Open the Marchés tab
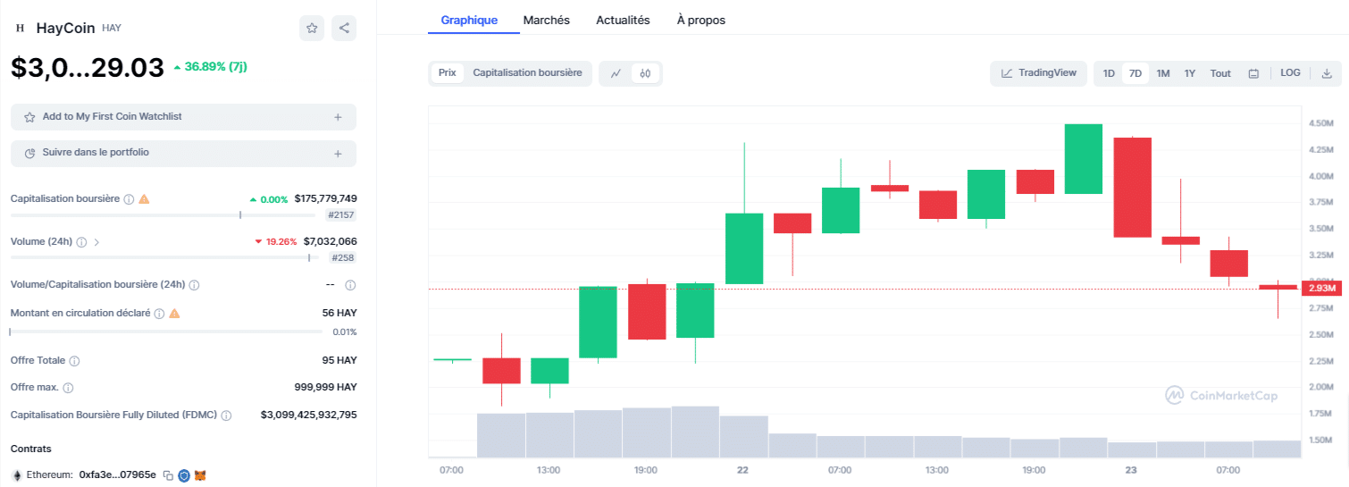Screen dimensions: 1349x487 click(547, 20)
